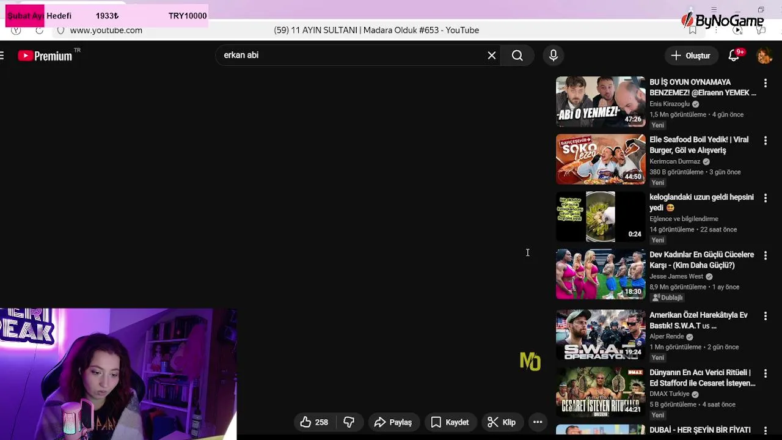This screenshot has width=782, height=440.
Task: Open options for keloglandaki uzun video
Action: (x=766, y=198)
